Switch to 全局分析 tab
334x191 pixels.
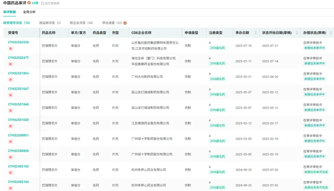coord(29,12)
